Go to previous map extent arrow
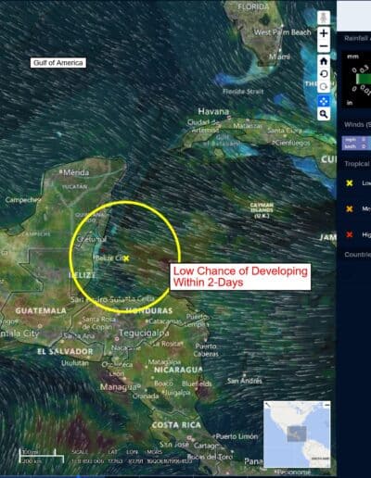 tap(324, 74)
